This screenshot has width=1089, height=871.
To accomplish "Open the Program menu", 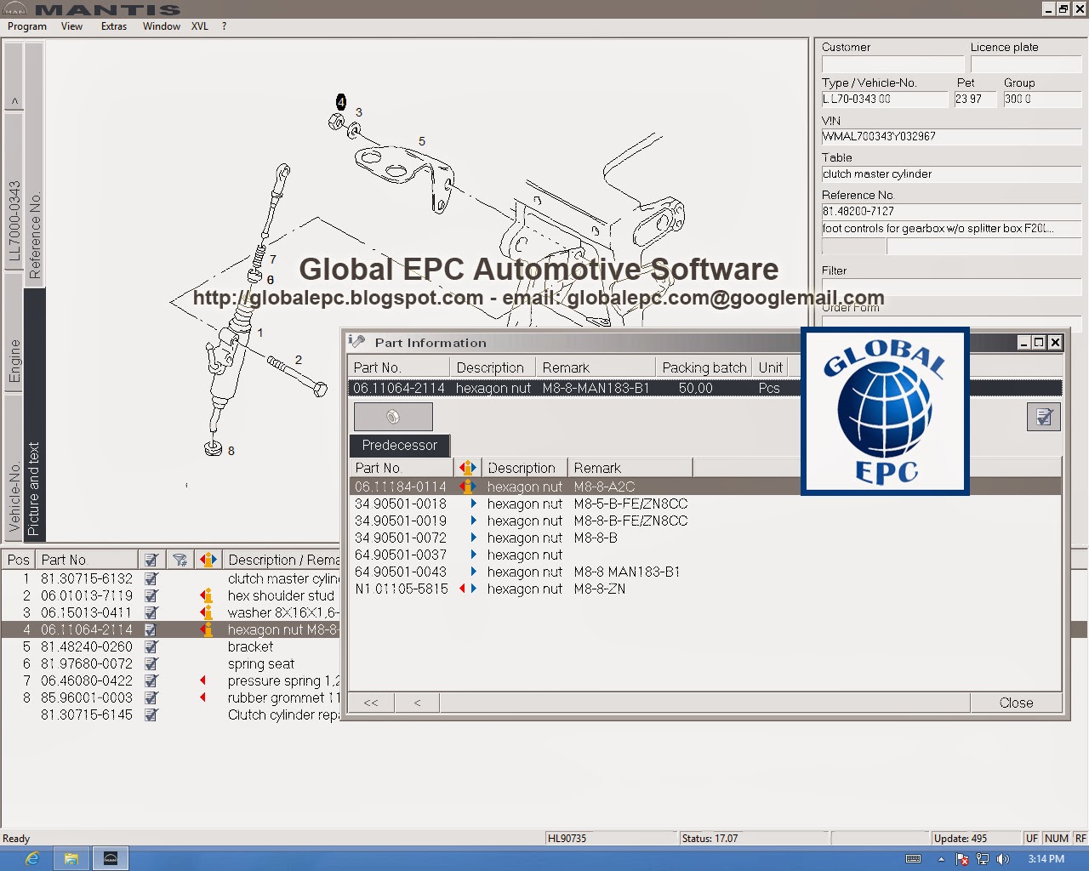I will tap(27, 26).
